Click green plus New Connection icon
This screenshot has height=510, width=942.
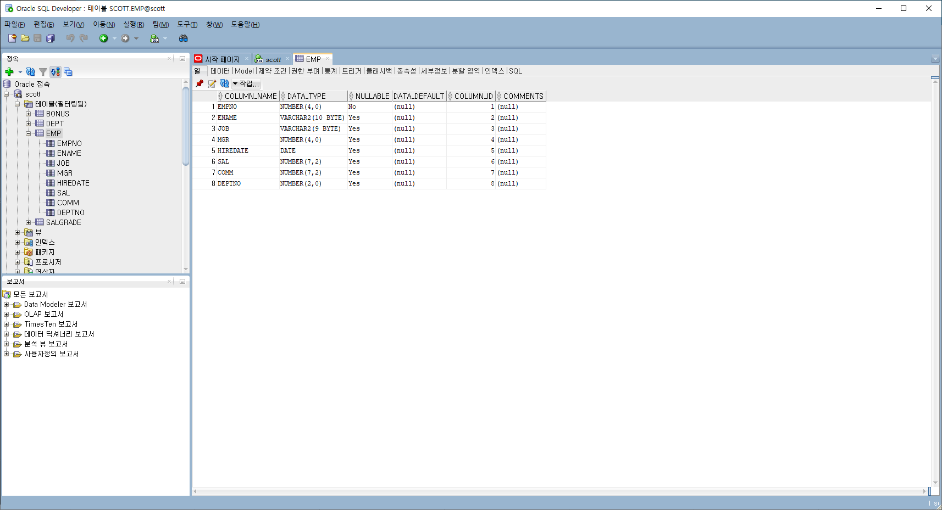(x=9, y=72)
